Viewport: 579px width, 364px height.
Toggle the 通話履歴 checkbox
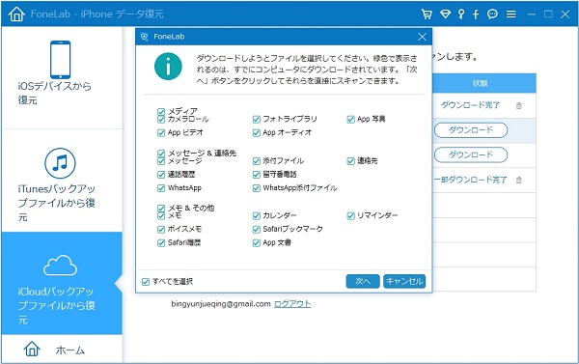pos(161,175)
